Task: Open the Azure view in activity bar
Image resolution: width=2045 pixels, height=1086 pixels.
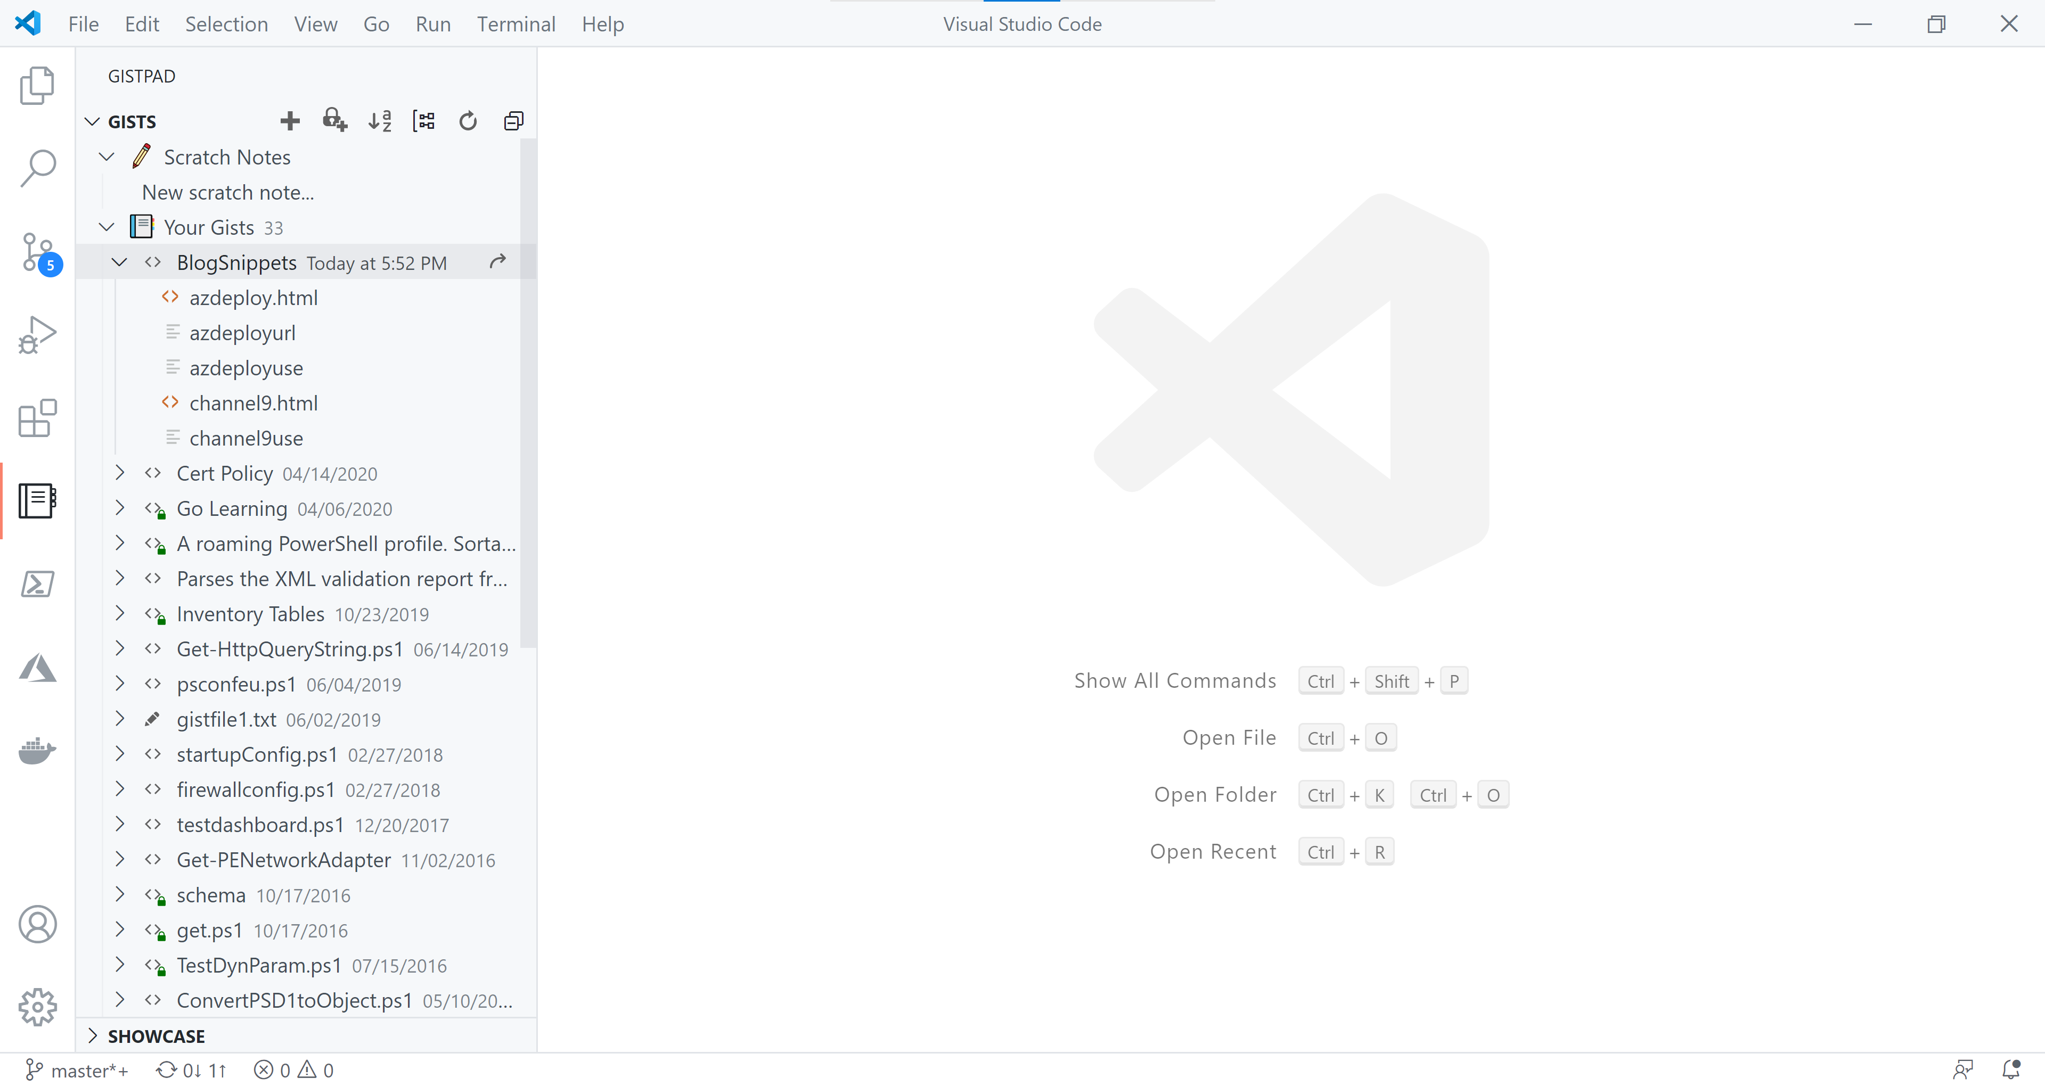Action: (x=37, y=668)
